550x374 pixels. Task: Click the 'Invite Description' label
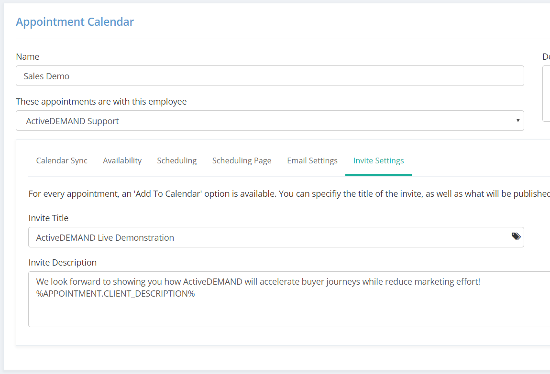(63, 262)
